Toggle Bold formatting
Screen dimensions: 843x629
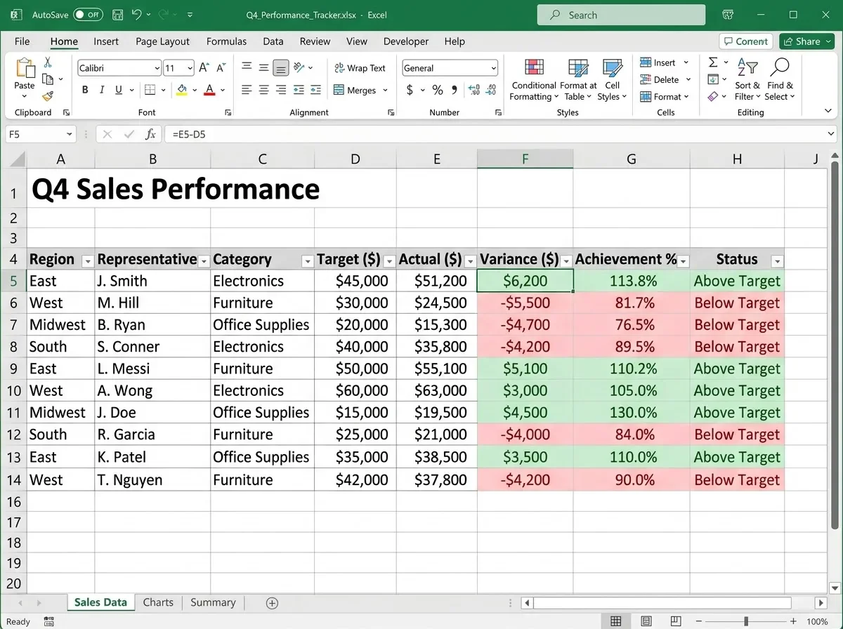85,90
